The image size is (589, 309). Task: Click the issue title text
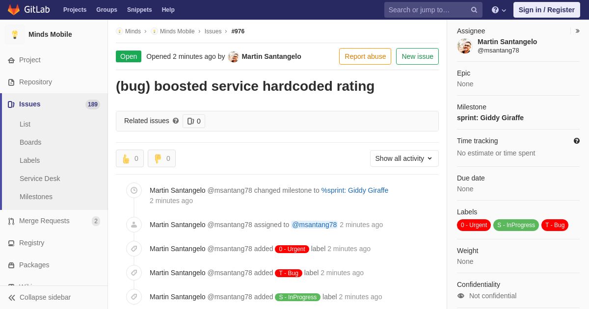[245, 86]
